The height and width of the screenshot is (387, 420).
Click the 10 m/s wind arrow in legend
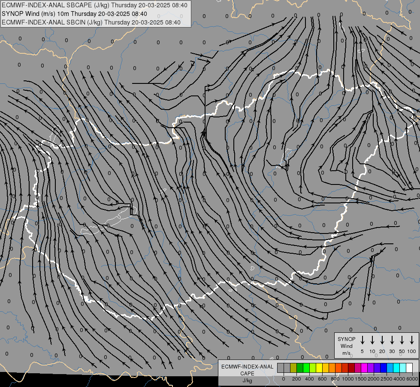coord(372,340)
